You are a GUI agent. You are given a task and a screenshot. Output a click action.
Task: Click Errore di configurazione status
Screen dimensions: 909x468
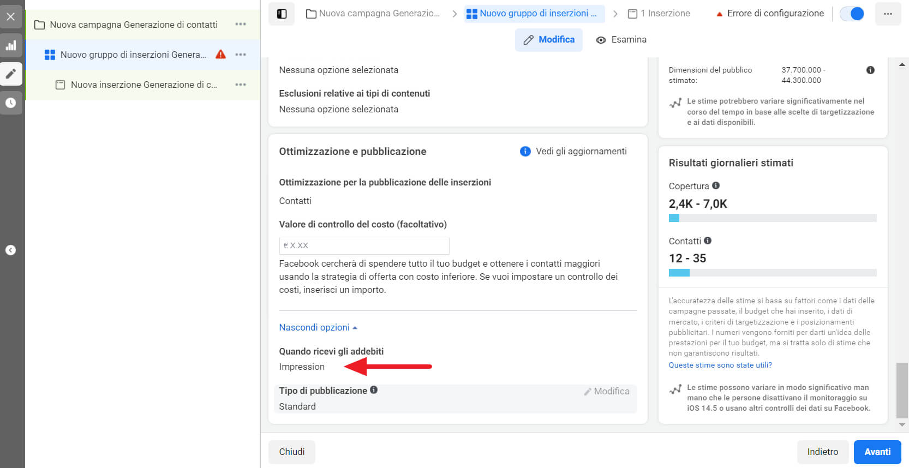[x=770, y=14]
